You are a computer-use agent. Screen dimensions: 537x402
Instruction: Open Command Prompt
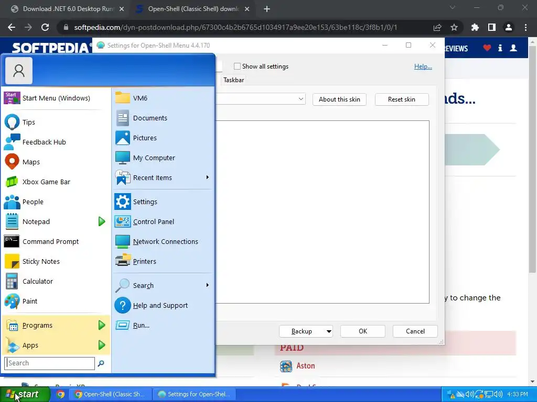[56, 241]
